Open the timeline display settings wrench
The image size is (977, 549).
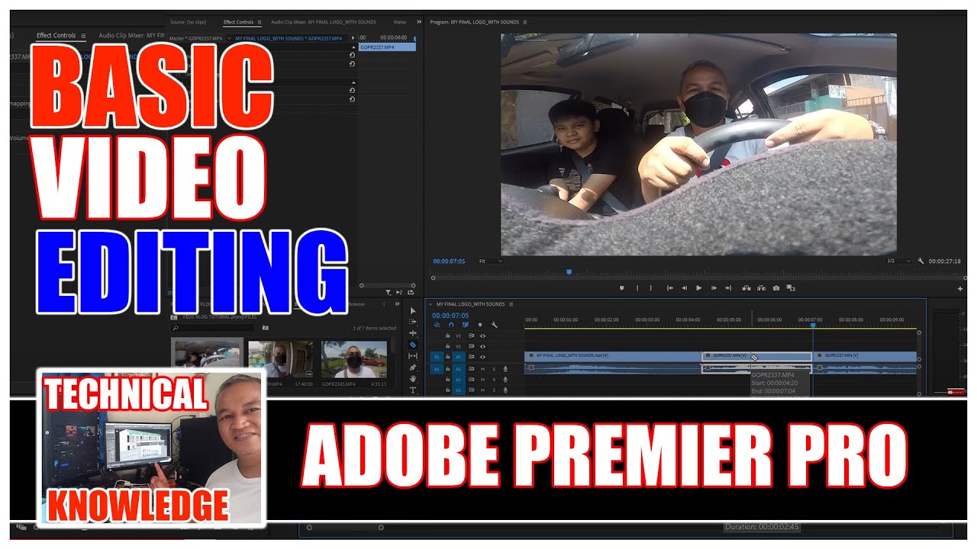tap(495, 325)
